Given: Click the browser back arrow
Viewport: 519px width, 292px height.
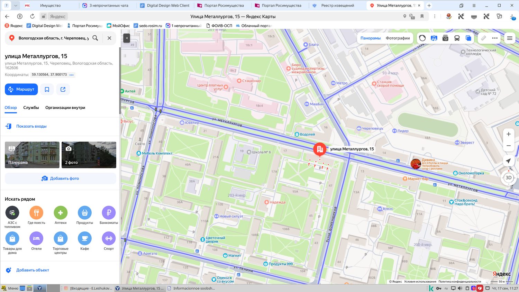Looking at the screenshot, I should click(7, 16).
